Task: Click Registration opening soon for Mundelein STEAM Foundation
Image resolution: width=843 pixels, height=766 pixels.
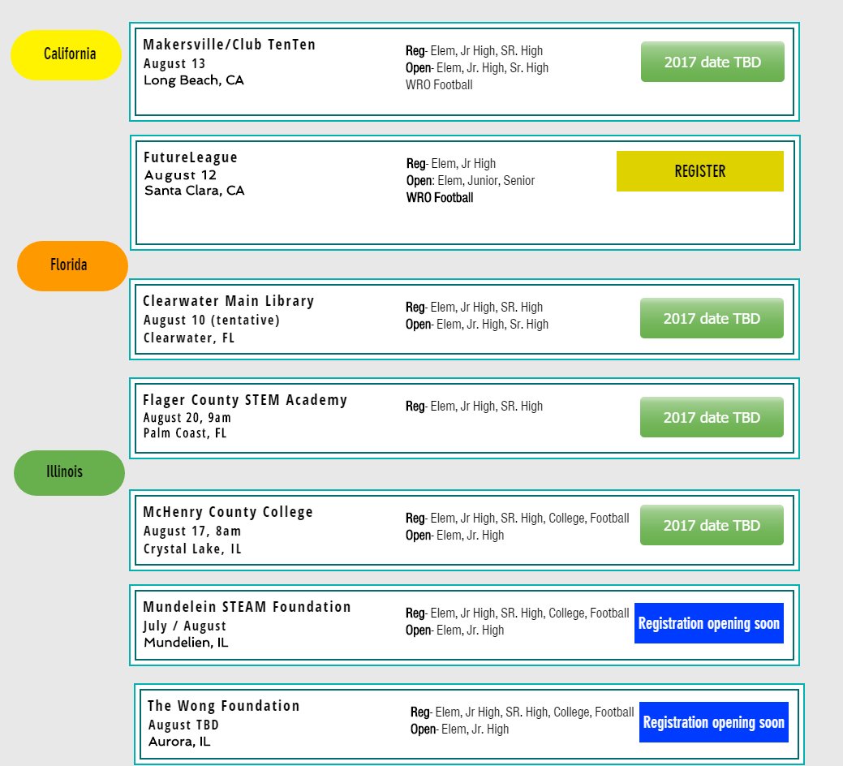Action: [x=709, y=623]
